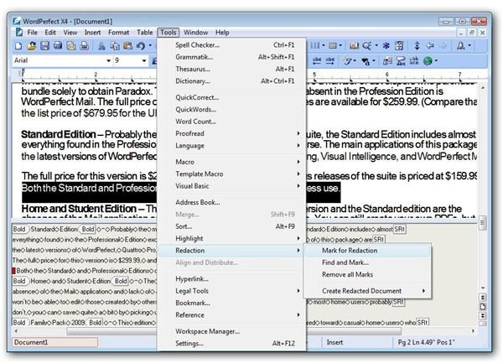Viewport: 503px width, 363px height.
Task: Click the book icon right of Columns
Action: [354, 45]
